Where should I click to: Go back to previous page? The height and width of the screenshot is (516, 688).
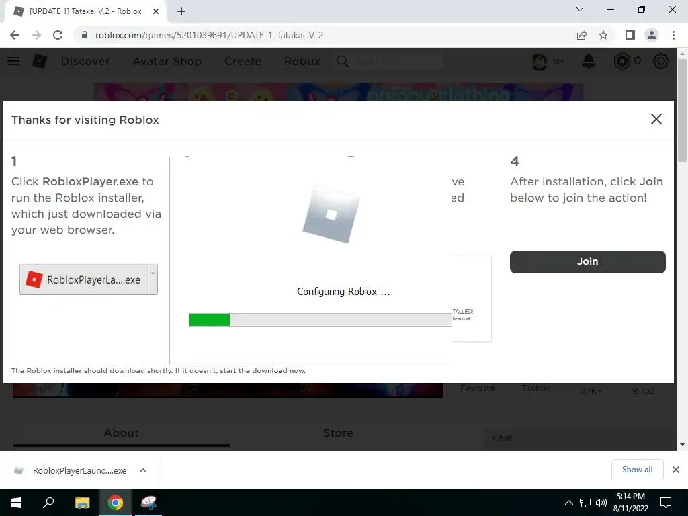(15, 35)
